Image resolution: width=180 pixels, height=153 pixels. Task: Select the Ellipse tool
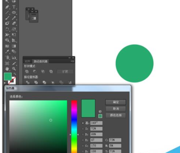pos(14,13)
